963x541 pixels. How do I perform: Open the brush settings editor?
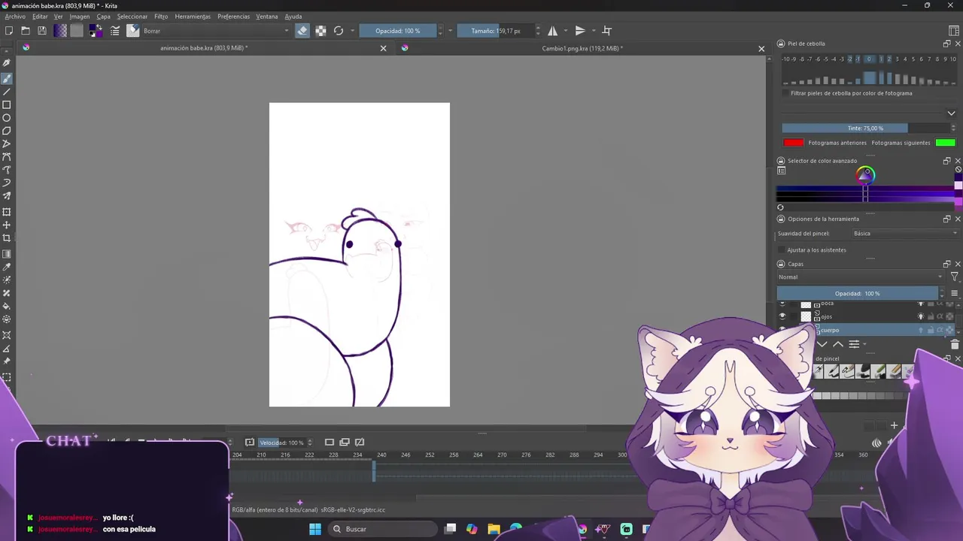(x=115, y=31)
